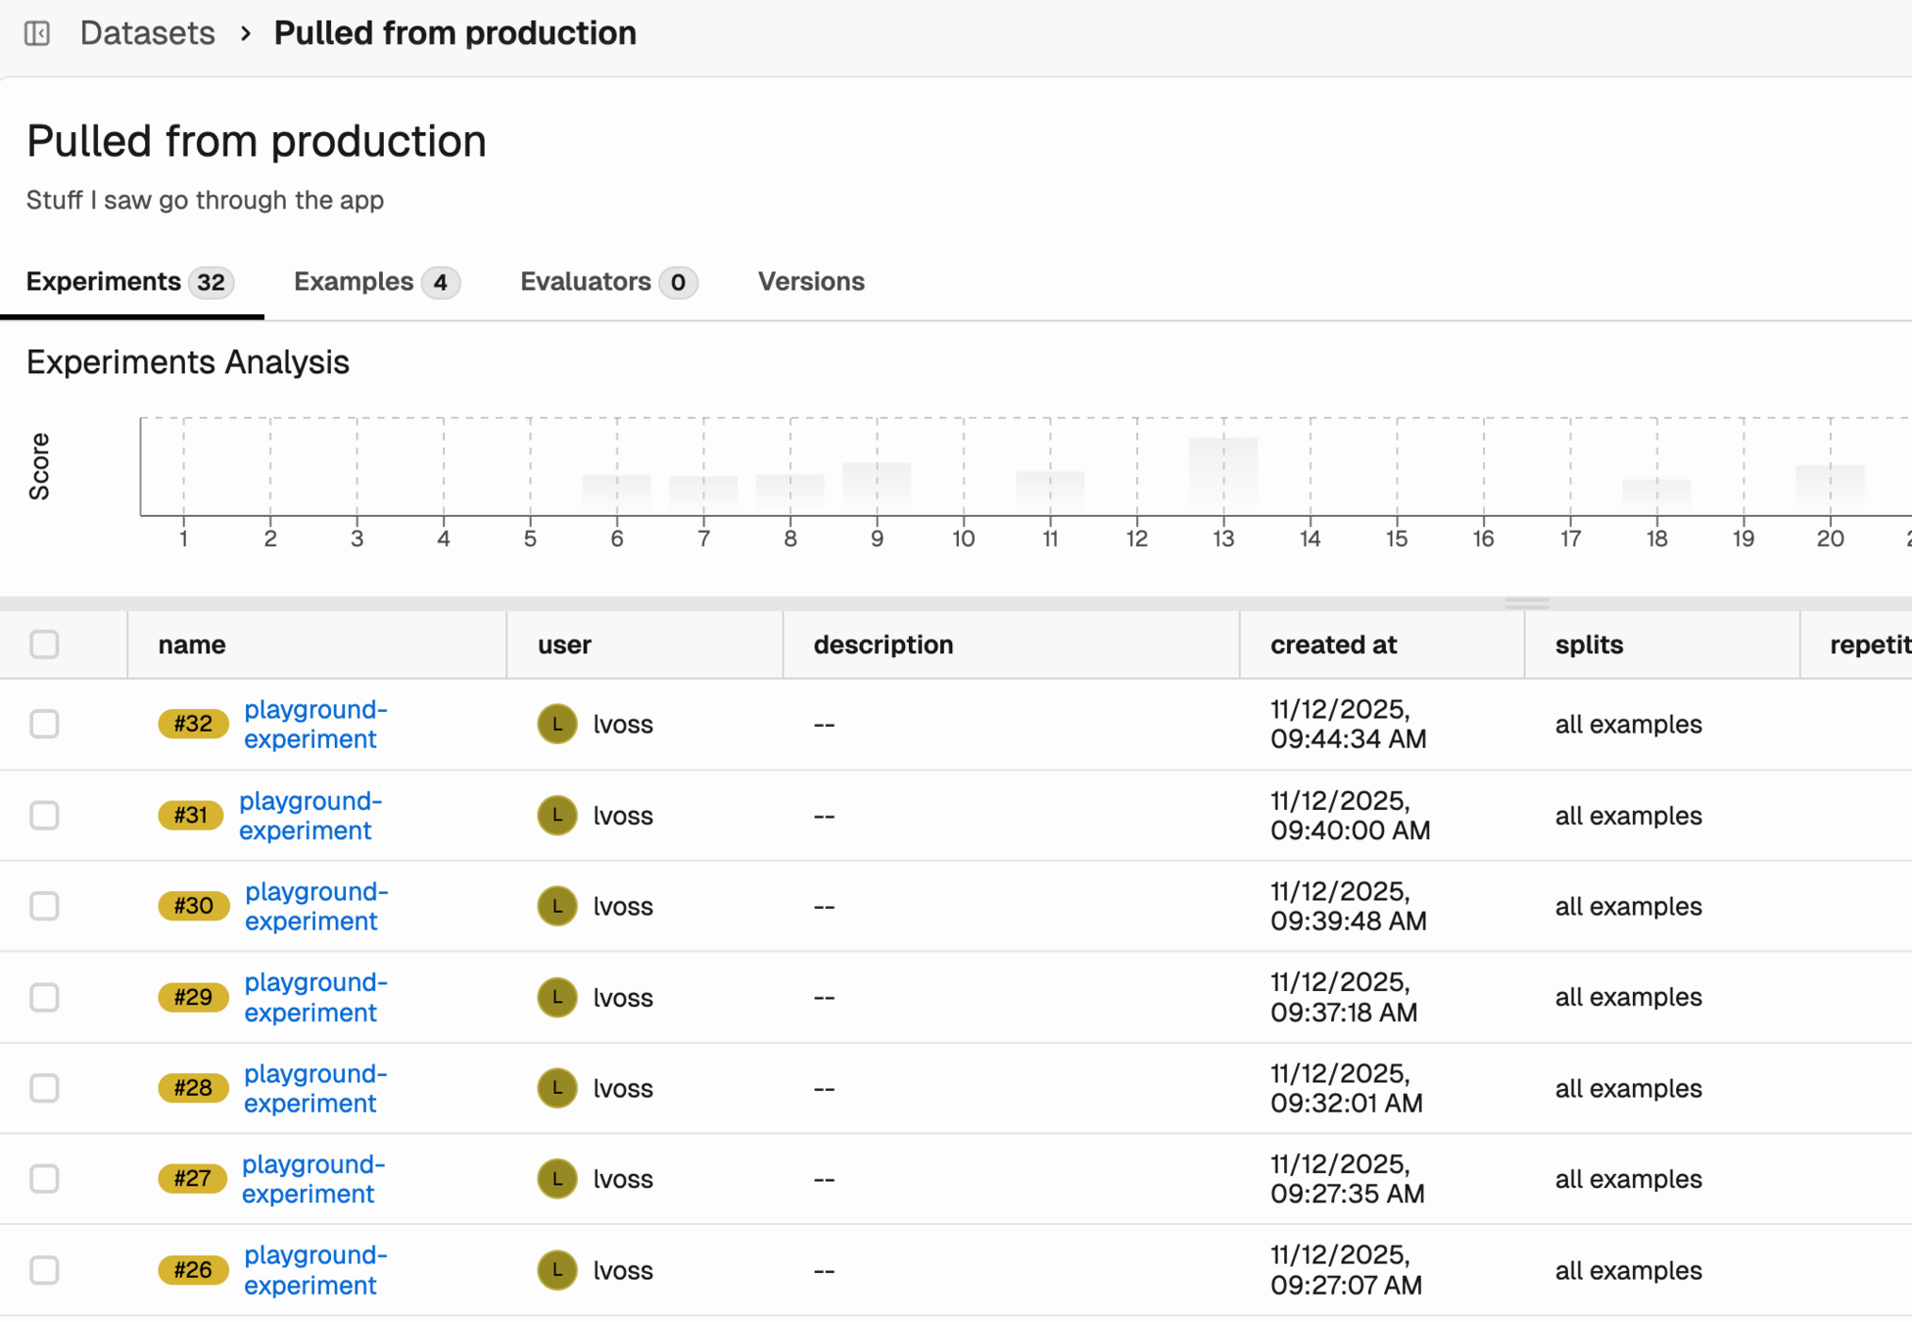This screenshot has width=1912, height=1322.
Task: Click lvoss avatar in experiment #32 row
Action: point(556,724)
